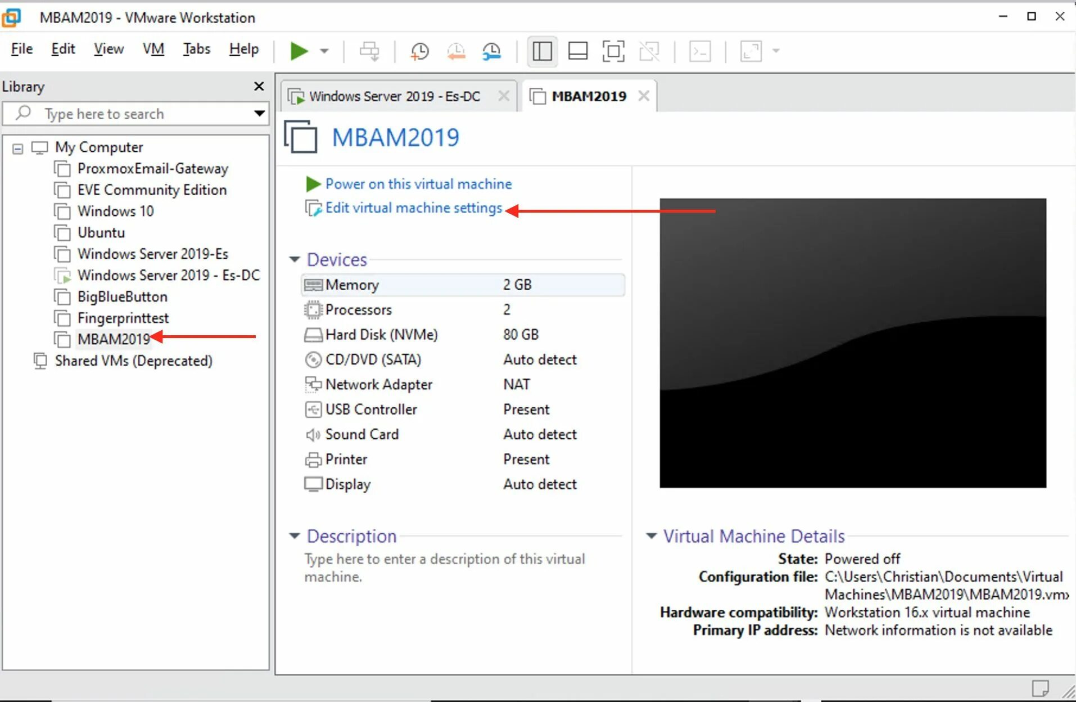Screen dimensions: 1076x702
Task: Select the Display device
Action: (463, 484)
